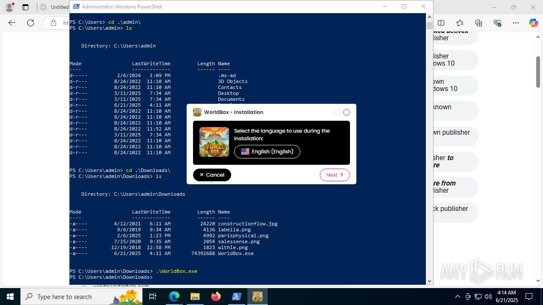
Task: Click the 'sher to' suggestion chip in Edge
Action: [456, 162]
